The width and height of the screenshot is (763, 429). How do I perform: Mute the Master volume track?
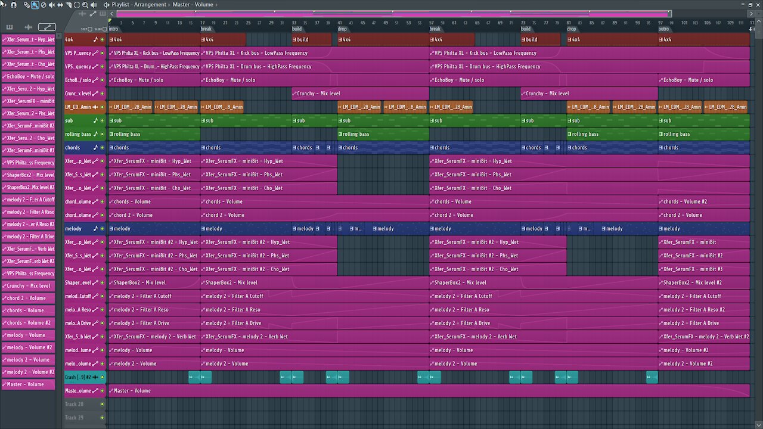[x=103, y=391]
